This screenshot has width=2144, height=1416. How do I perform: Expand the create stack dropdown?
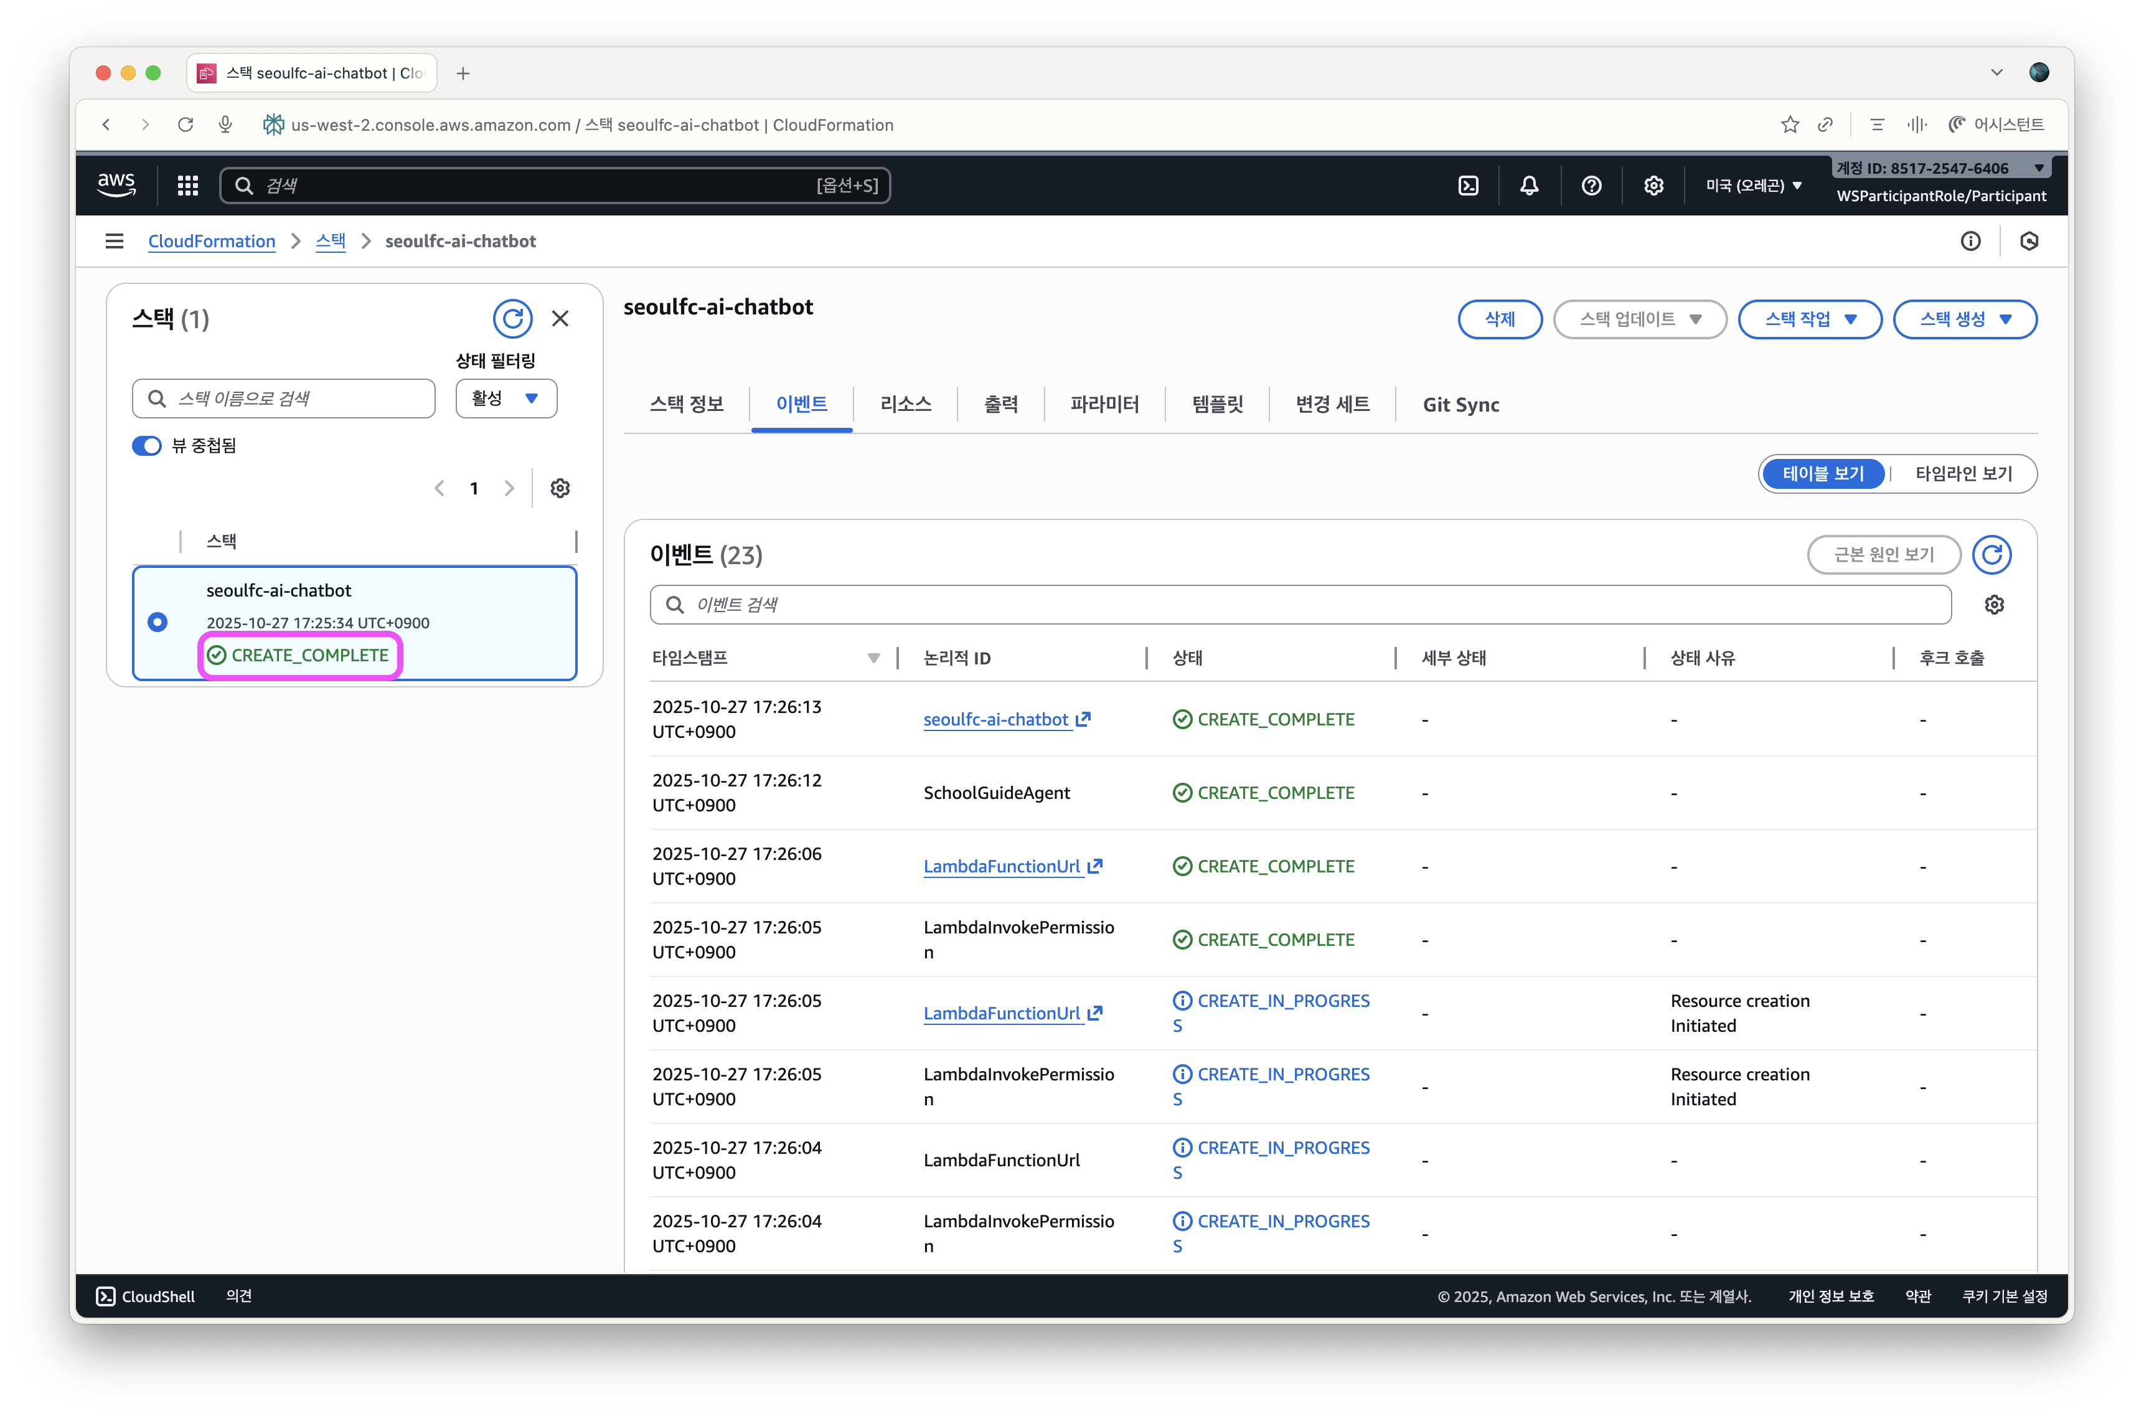[1965, 319]
